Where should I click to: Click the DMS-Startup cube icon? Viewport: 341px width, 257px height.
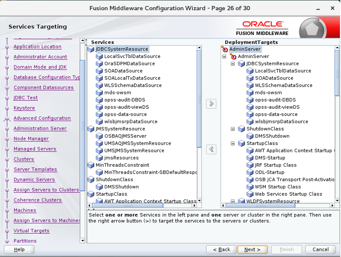tap(250, 158)
